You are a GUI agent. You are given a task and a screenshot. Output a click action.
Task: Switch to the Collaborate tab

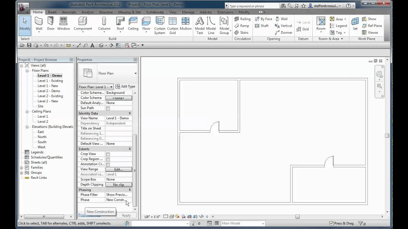coord(155,12)
